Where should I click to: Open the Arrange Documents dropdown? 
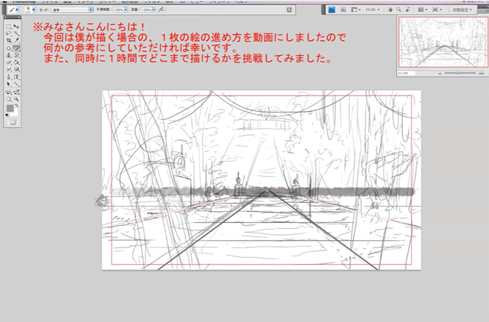pyautogui.click(x=422, y=10)
